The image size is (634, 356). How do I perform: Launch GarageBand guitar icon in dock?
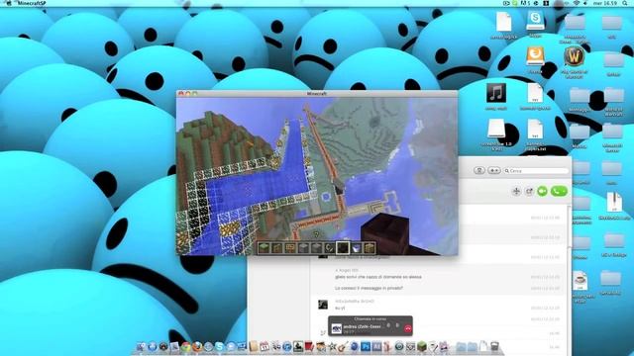343,346
